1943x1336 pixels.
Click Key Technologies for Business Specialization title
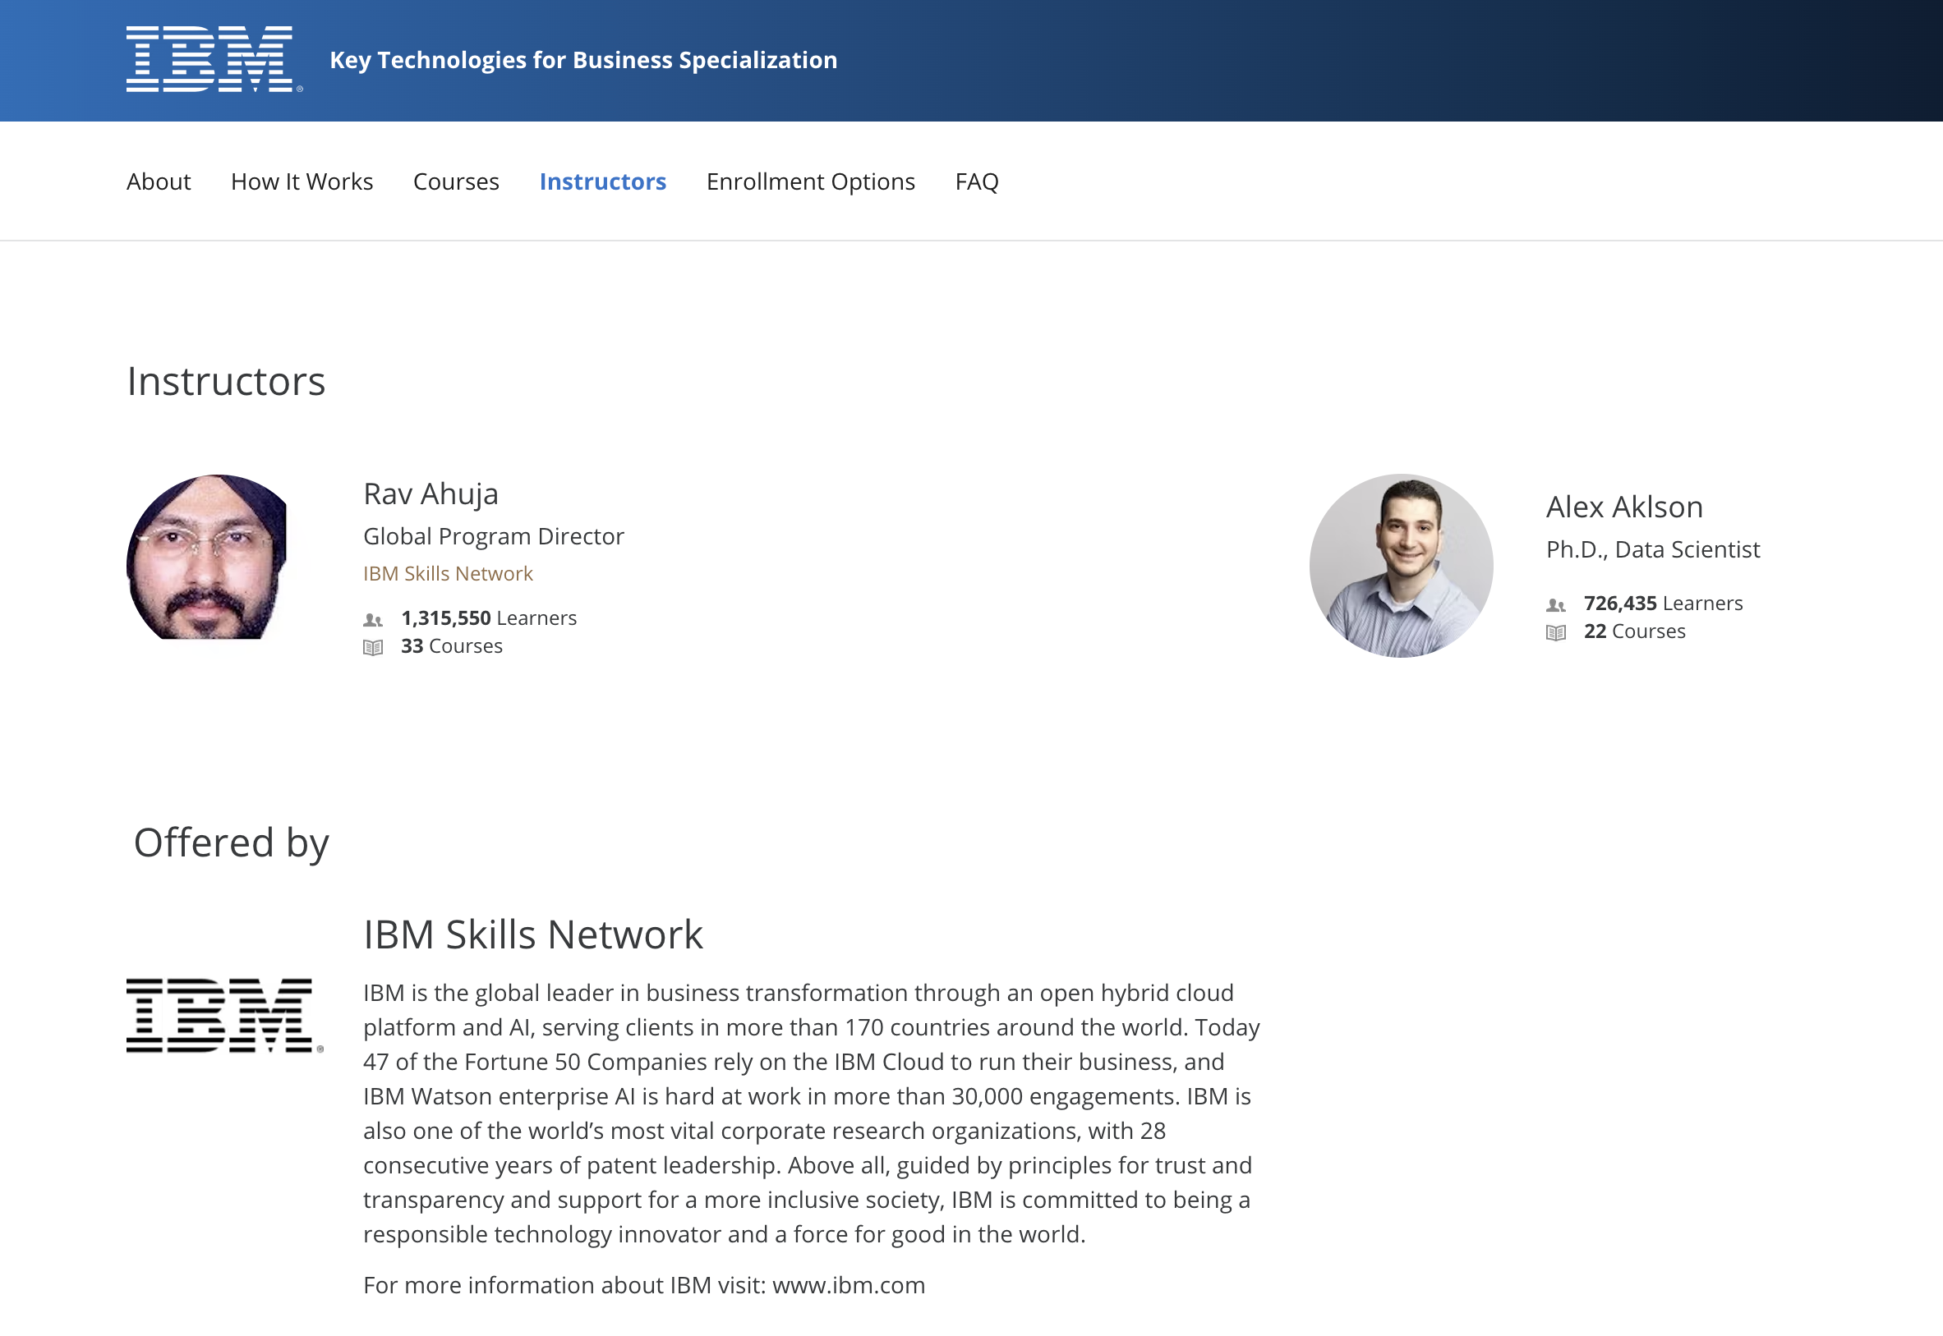pyautogui.click(x=583, y=60)
